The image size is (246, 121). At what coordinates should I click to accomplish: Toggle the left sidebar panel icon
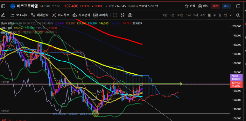tap(3, 6)
